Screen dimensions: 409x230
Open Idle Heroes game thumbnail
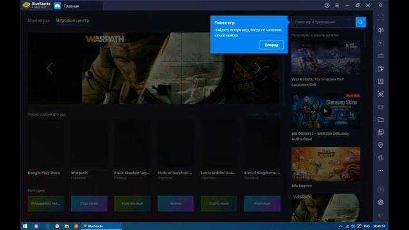coord(326,164)
